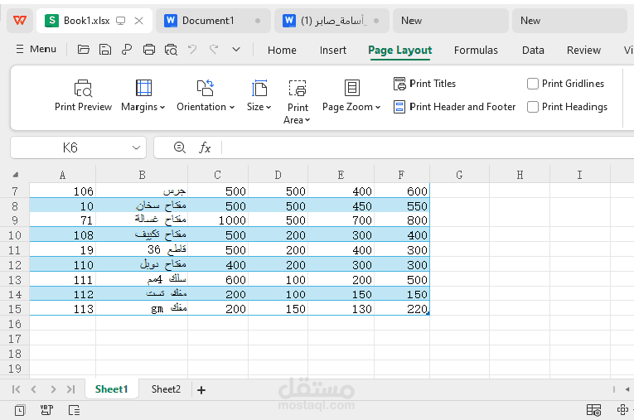Click cell F9 with value 800
Viewport: 634px width, 420px height.
click(x=402, y=220)
